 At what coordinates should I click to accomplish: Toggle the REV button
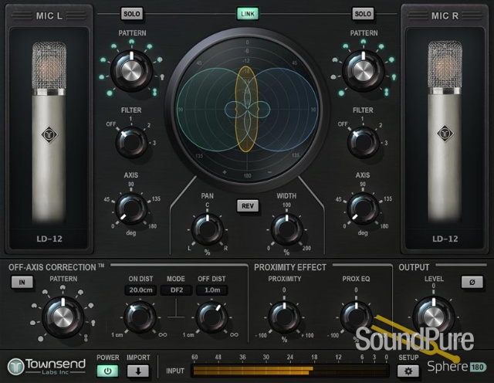[x=248, y=206]
